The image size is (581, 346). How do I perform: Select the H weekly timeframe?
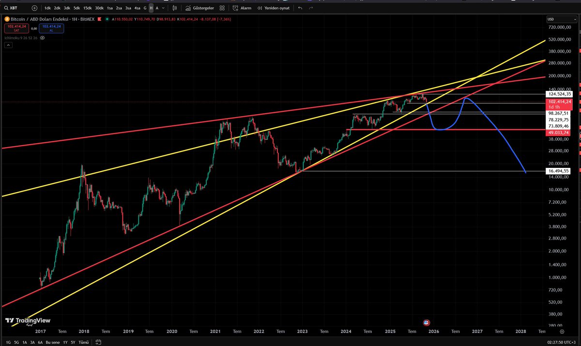151,8
